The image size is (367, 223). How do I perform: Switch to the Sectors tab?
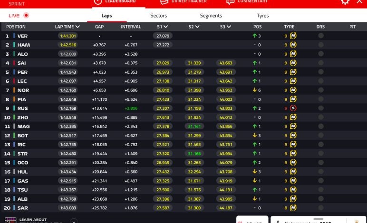158,16
